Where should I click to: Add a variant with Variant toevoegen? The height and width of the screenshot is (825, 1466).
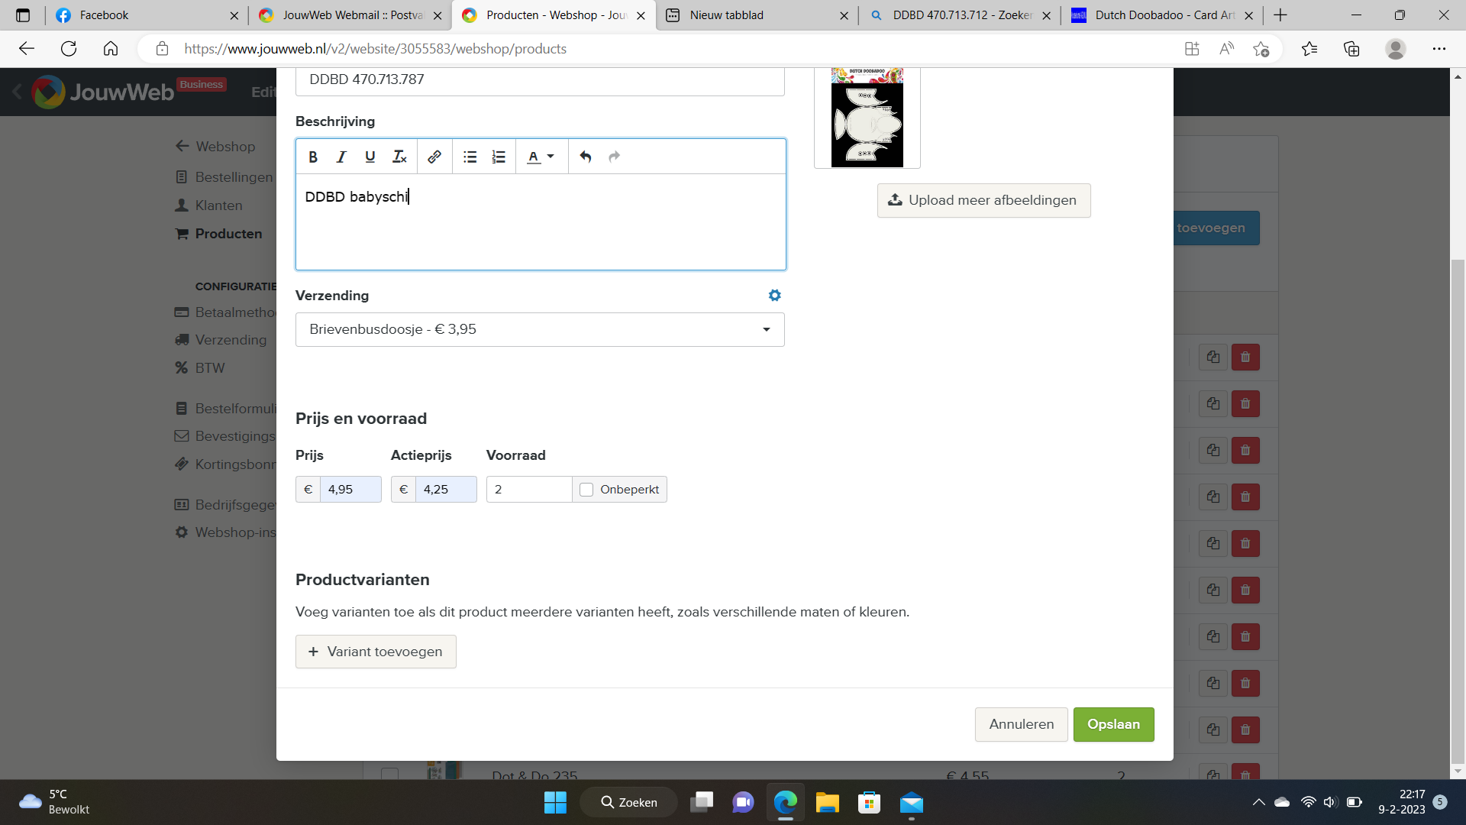(x=376, y=652)
